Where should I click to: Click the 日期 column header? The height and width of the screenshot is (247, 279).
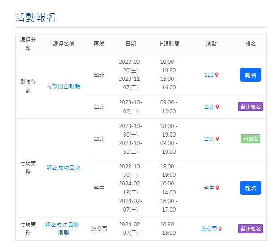coord(130,44)
